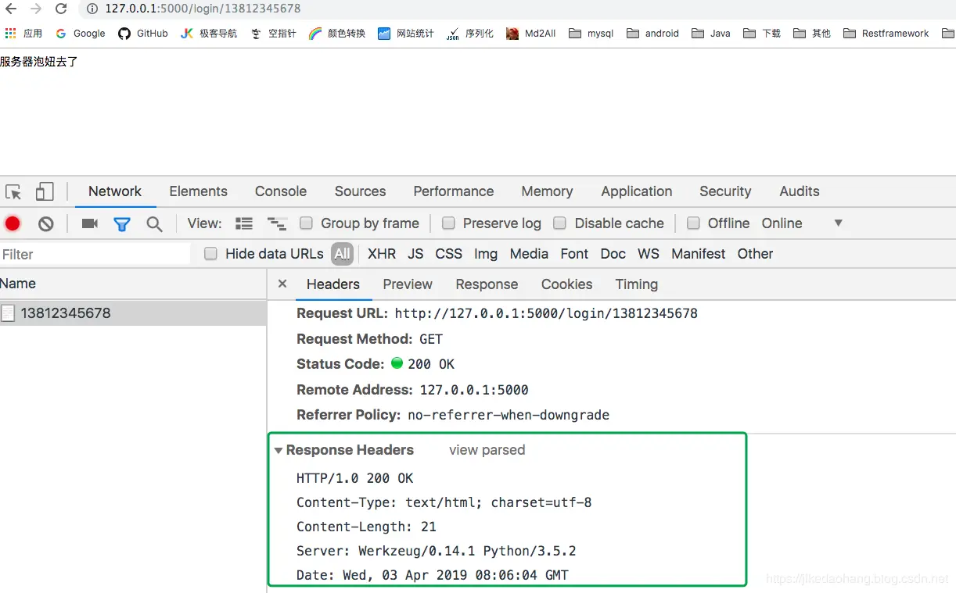Collapse Response Headers section triangle

[279, 451]
